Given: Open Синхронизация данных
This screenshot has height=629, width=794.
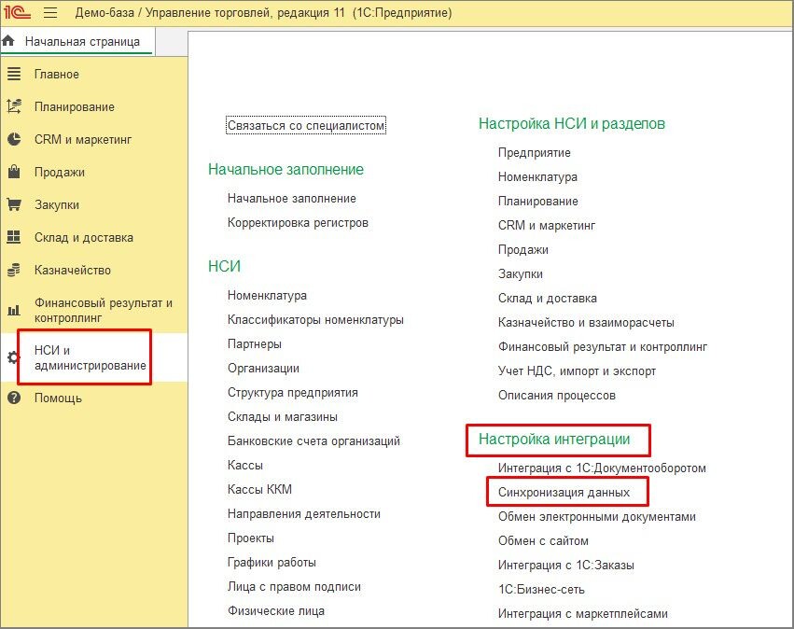Looking at the screenshot, I should [x=564, y=492].
